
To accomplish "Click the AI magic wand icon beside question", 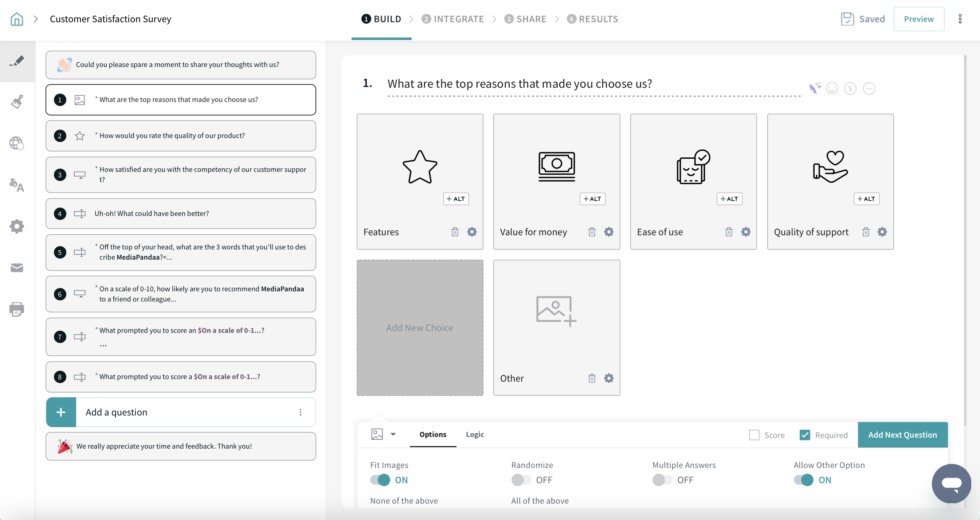I will pos(815,88).
